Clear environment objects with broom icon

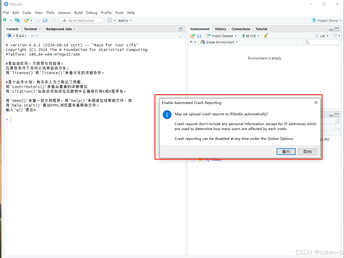tap(266, 35)
